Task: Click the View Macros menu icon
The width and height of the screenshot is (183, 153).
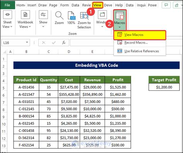Action: pos(120,35)
